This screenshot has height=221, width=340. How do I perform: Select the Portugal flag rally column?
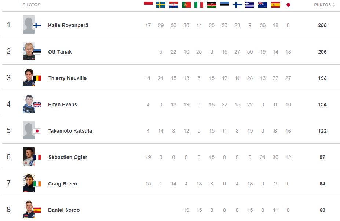[x=186, y=5]
